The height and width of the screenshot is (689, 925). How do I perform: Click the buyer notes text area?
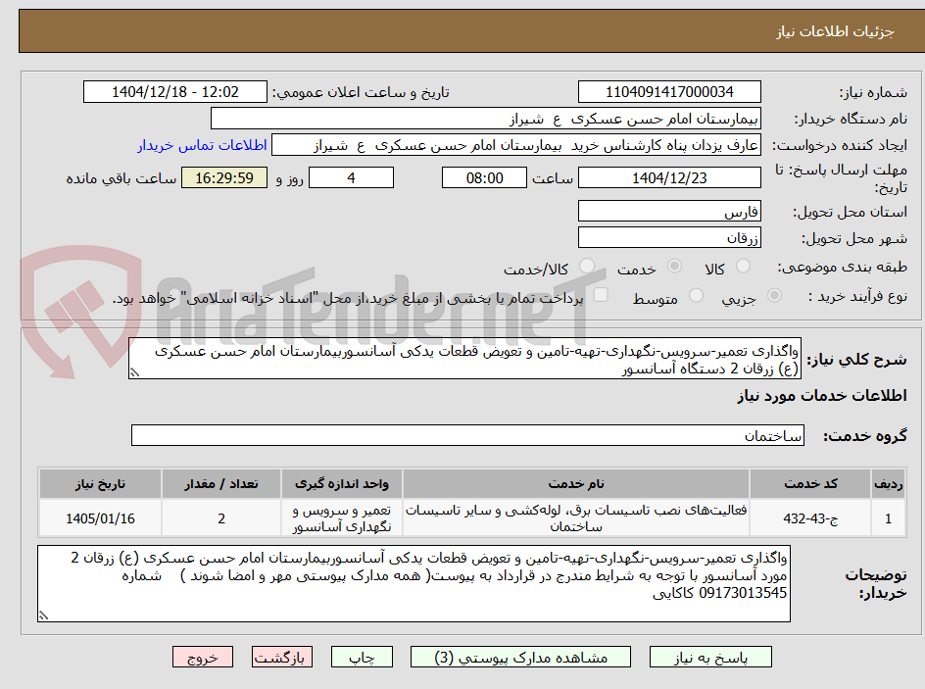click(x=414, y=583)
